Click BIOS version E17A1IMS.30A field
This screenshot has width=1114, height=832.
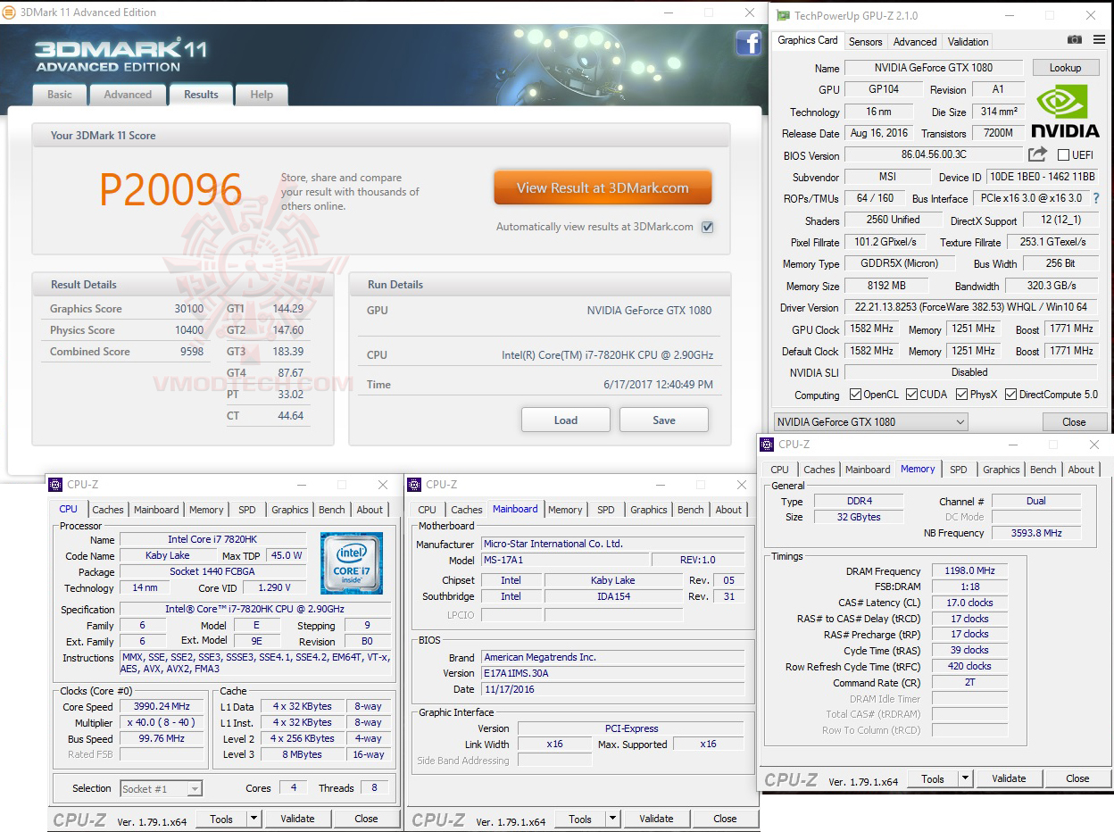612,673
